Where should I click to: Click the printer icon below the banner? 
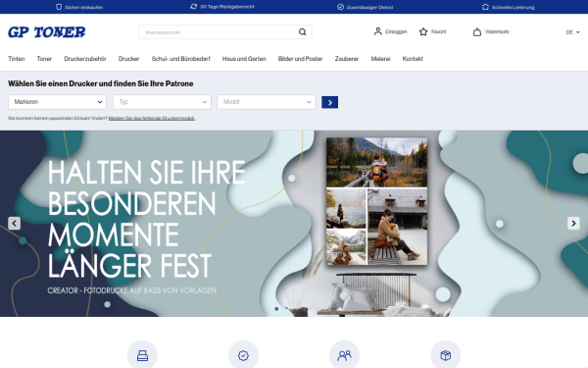(x=142, y=355)
